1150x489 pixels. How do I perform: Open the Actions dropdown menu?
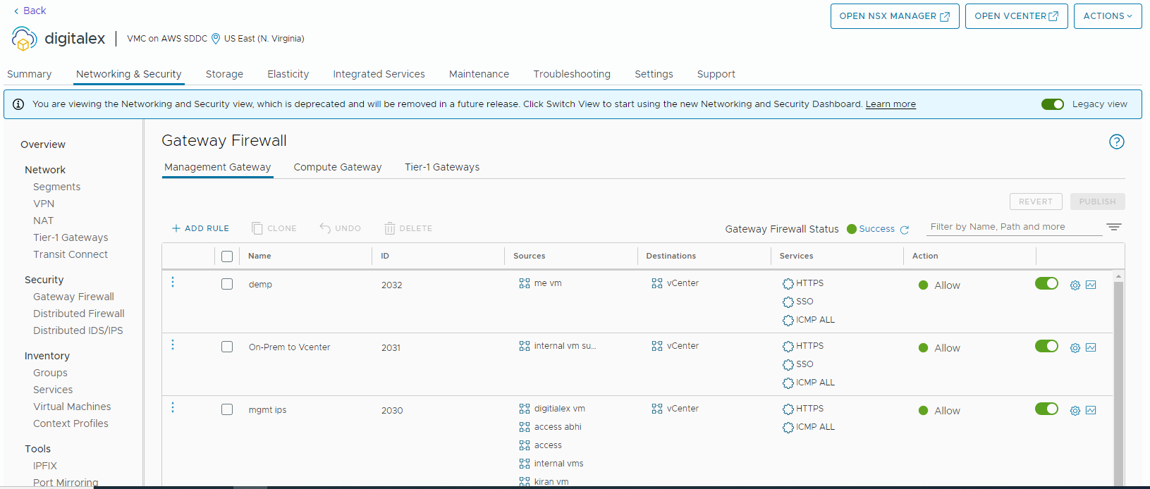(x=1107, y=16)
